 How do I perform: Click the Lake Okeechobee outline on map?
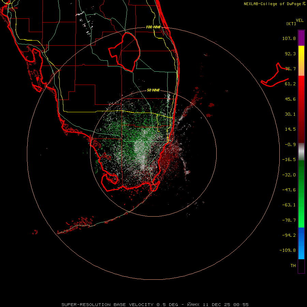pyautogui.click(x=125, y=52)
